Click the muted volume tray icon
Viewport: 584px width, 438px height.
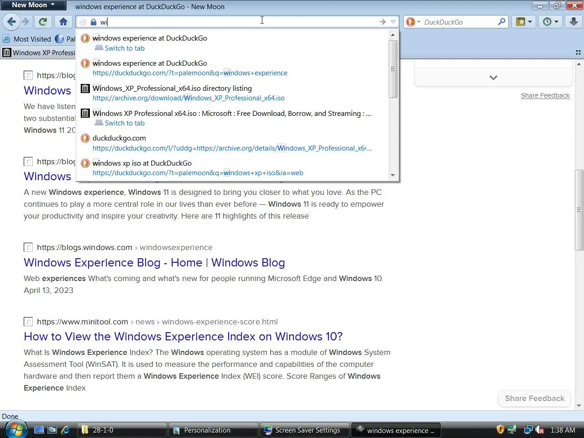coord(540,430)
